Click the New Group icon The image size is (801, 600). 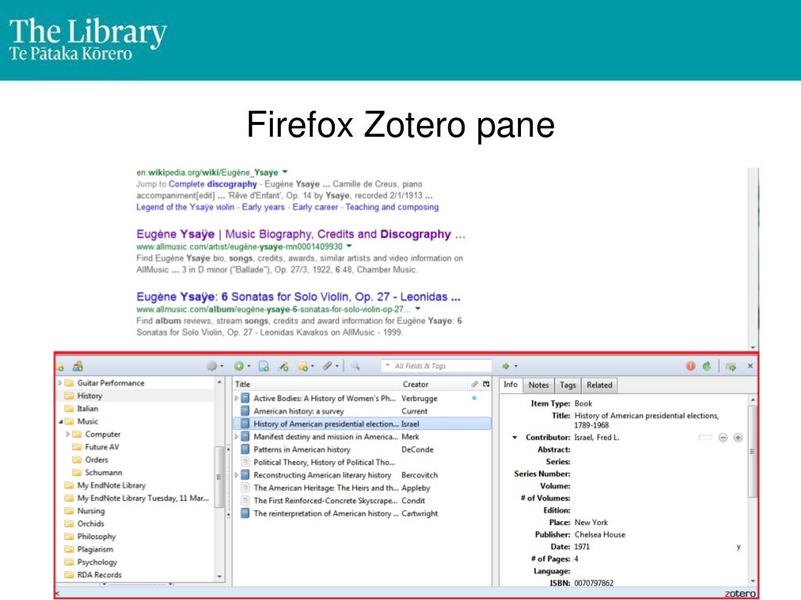click(x=77, y=366)
